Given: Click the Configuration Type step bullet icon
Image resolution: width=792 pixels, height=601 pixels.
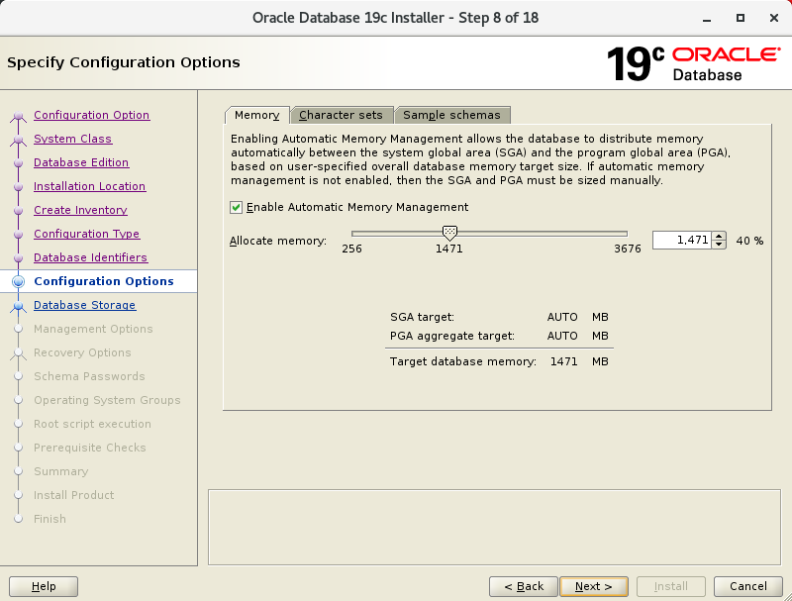Looking at the screenshot, I should click(x=18, y=235).
